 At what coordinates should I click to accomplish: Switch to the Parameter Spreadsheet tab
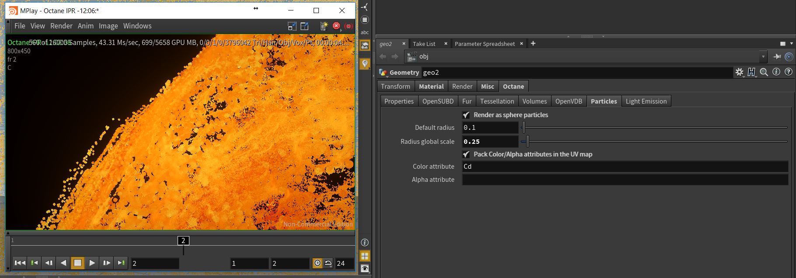point(485,44)
